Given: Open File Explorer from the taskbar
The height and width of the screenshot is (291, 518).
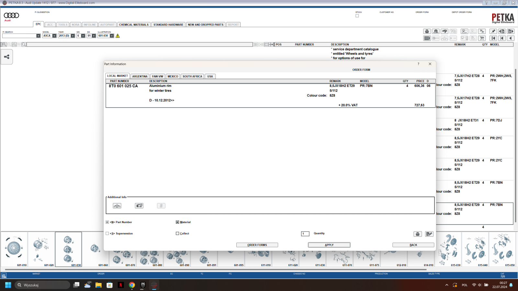Looking at the screenshot, I should point(98,285).
